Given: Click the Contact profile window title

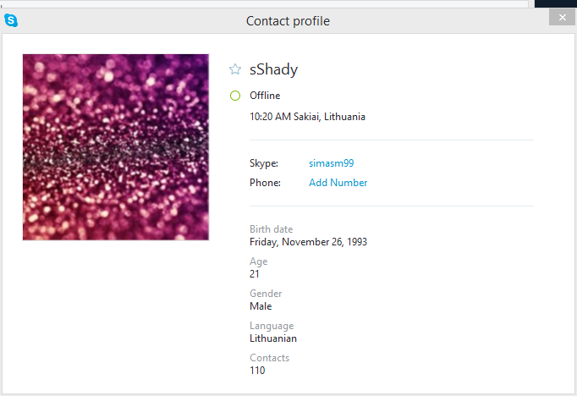Looking at the screenshot, I should point(288,21).
